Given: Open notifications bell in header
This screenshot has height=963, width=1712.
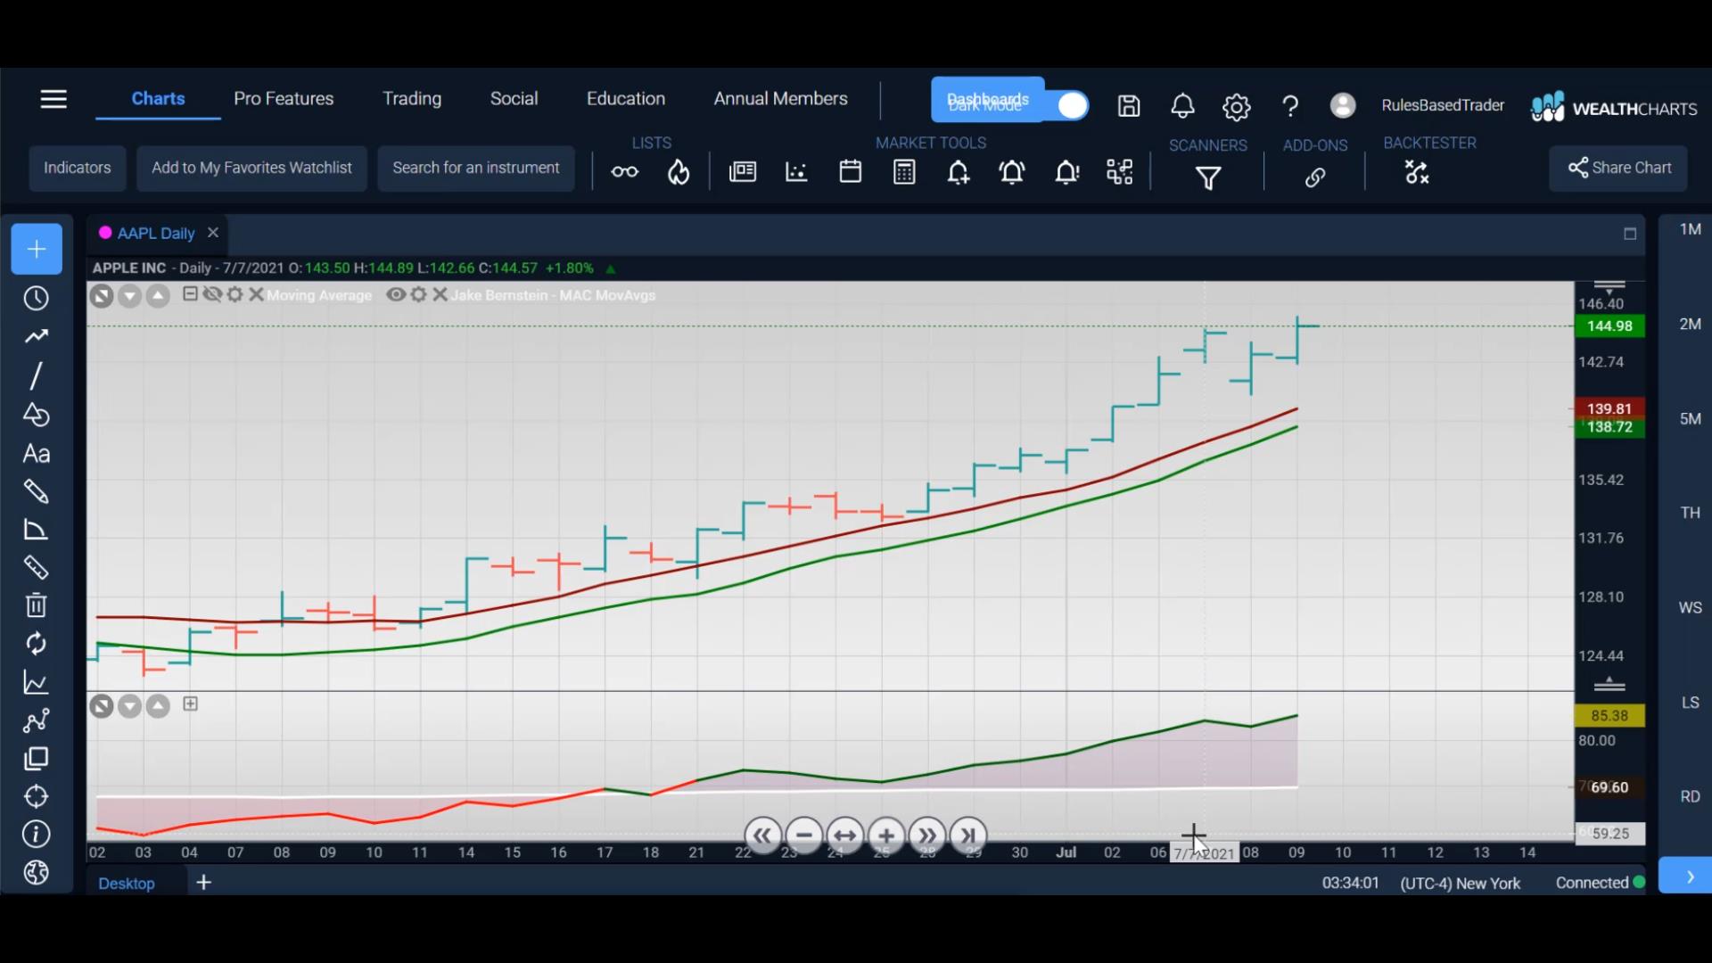Looking at the screenshot, I should point(1182,106).
